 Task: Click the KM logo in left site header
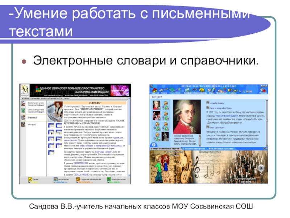[x=24, y=90]
